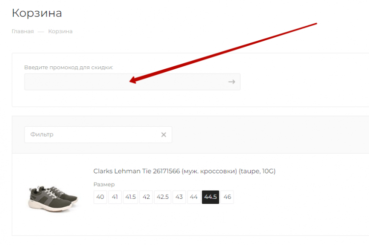369x245 pixels.
Task: Click the Размер label
Action: (x=104, y=185)
